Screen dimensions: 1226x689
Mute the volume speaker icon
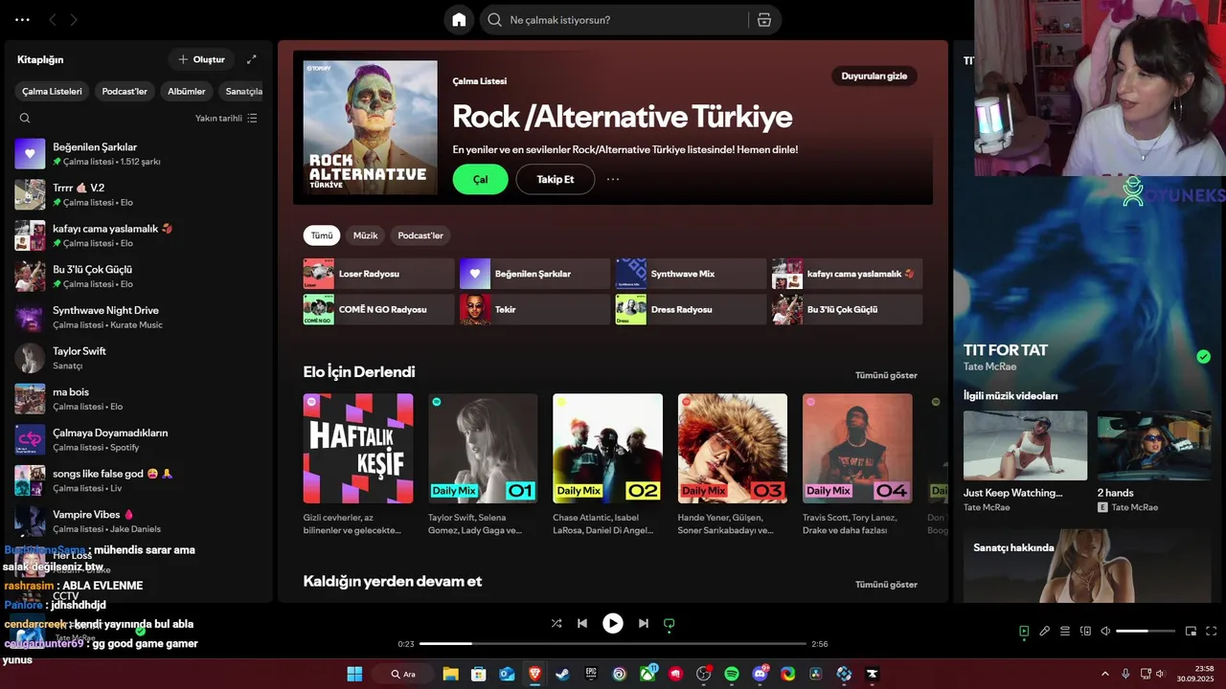[1105, 632]
